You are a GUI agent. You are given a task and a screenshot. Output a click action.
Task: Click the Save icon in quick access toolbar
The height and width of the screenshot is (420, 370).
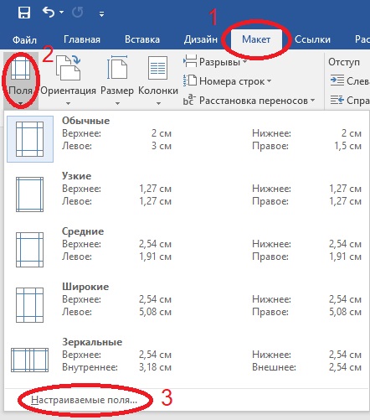click(24, 13)
